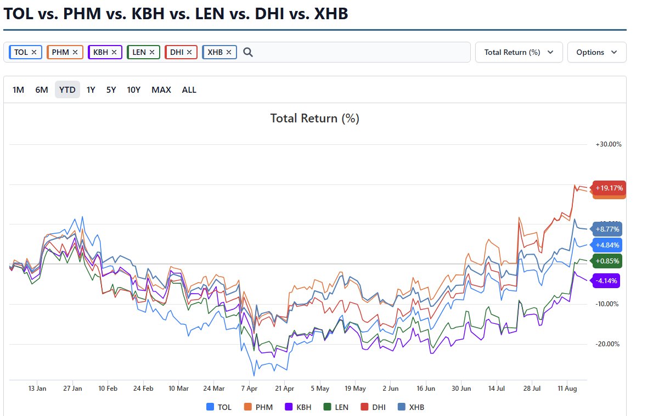653x416 pixels.
Task: Select the 10Y time range
Action: (134, 90)
